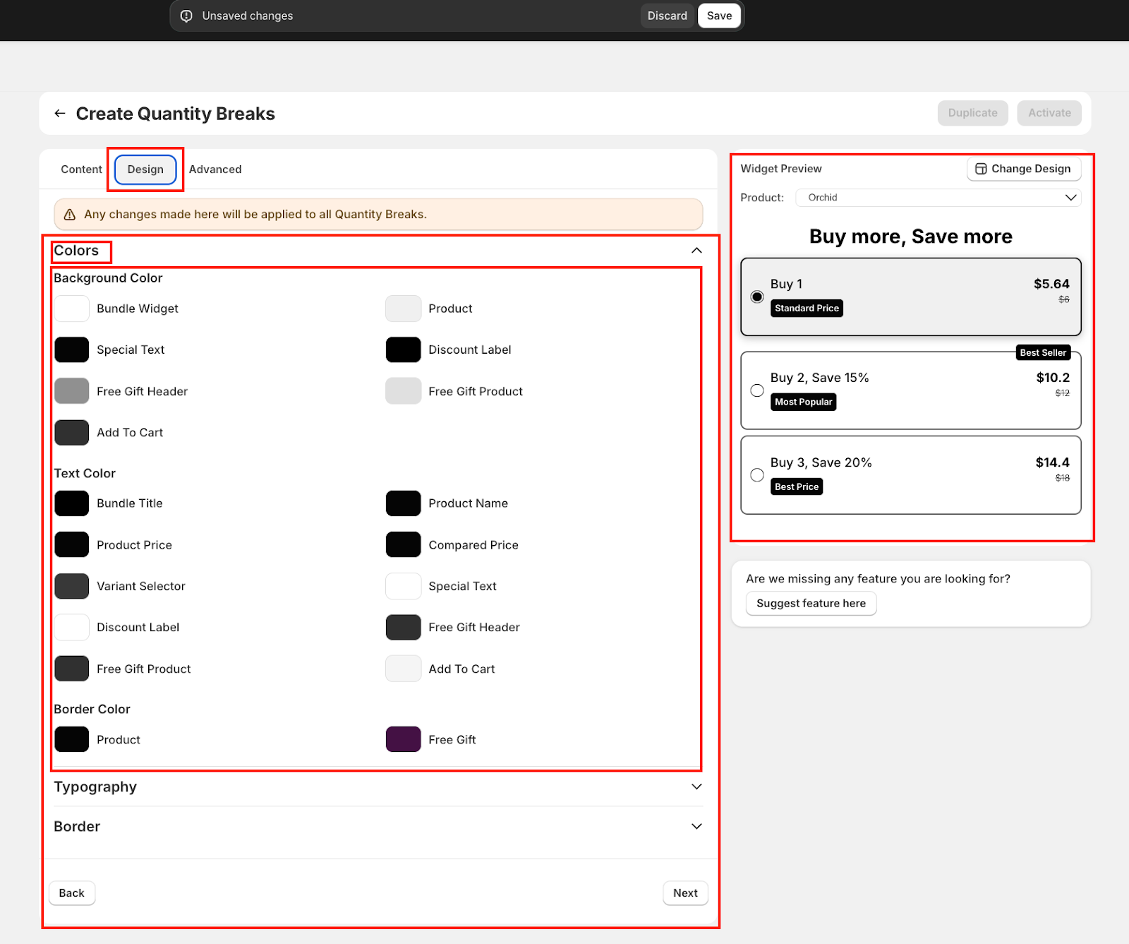
Task: Click the back arrow beside Create Quantity Breaks
Action: pyautogui.click(x=60, y=114)
